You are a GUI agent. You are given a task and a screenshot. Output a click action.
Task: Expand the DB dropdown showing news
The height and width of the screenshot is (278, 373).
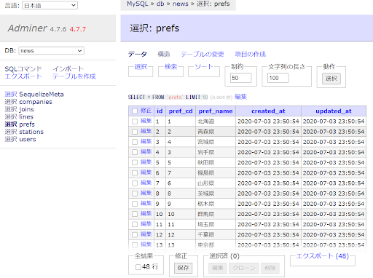pos(51,51)
